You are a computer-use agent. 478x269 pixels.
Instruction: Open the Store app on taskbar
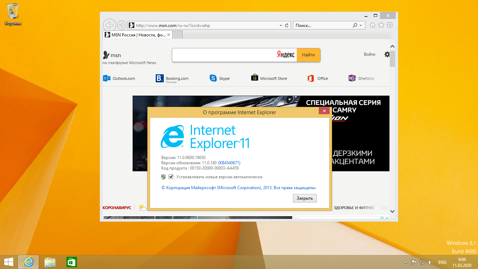coord(72,262)
